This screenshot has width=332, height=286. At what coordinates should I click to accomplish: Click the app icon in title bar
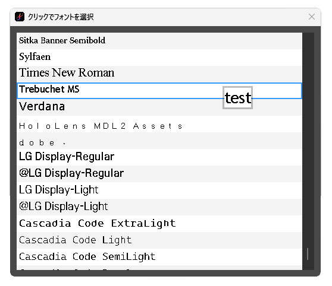click(x=20, y=17)
